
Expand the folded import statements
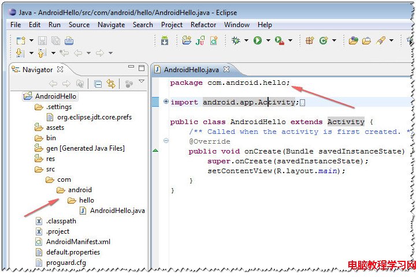point(166,102)
